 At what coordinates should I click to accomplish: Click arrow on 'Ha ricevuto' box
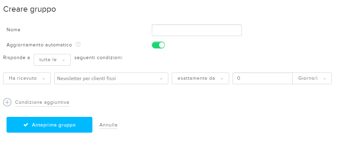(x=44, y=79)
